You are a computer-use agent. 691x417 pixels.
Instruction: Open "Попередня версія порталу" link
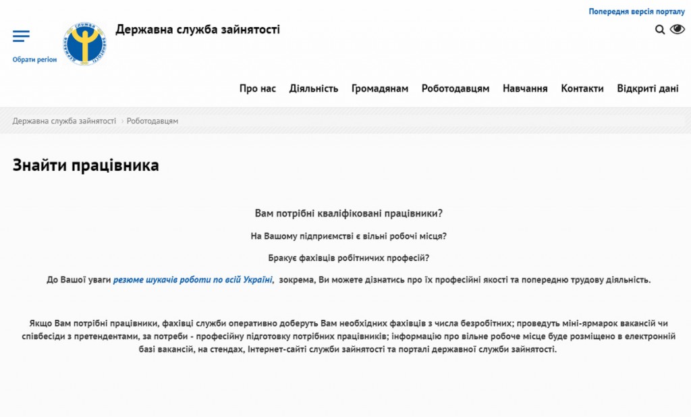tap(636, 11)
